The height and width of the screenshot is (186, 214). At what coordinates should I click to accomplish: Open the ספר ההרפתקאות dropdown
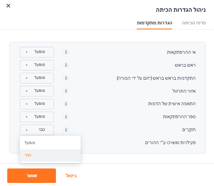pyautogui.click(x=37, y=117)
